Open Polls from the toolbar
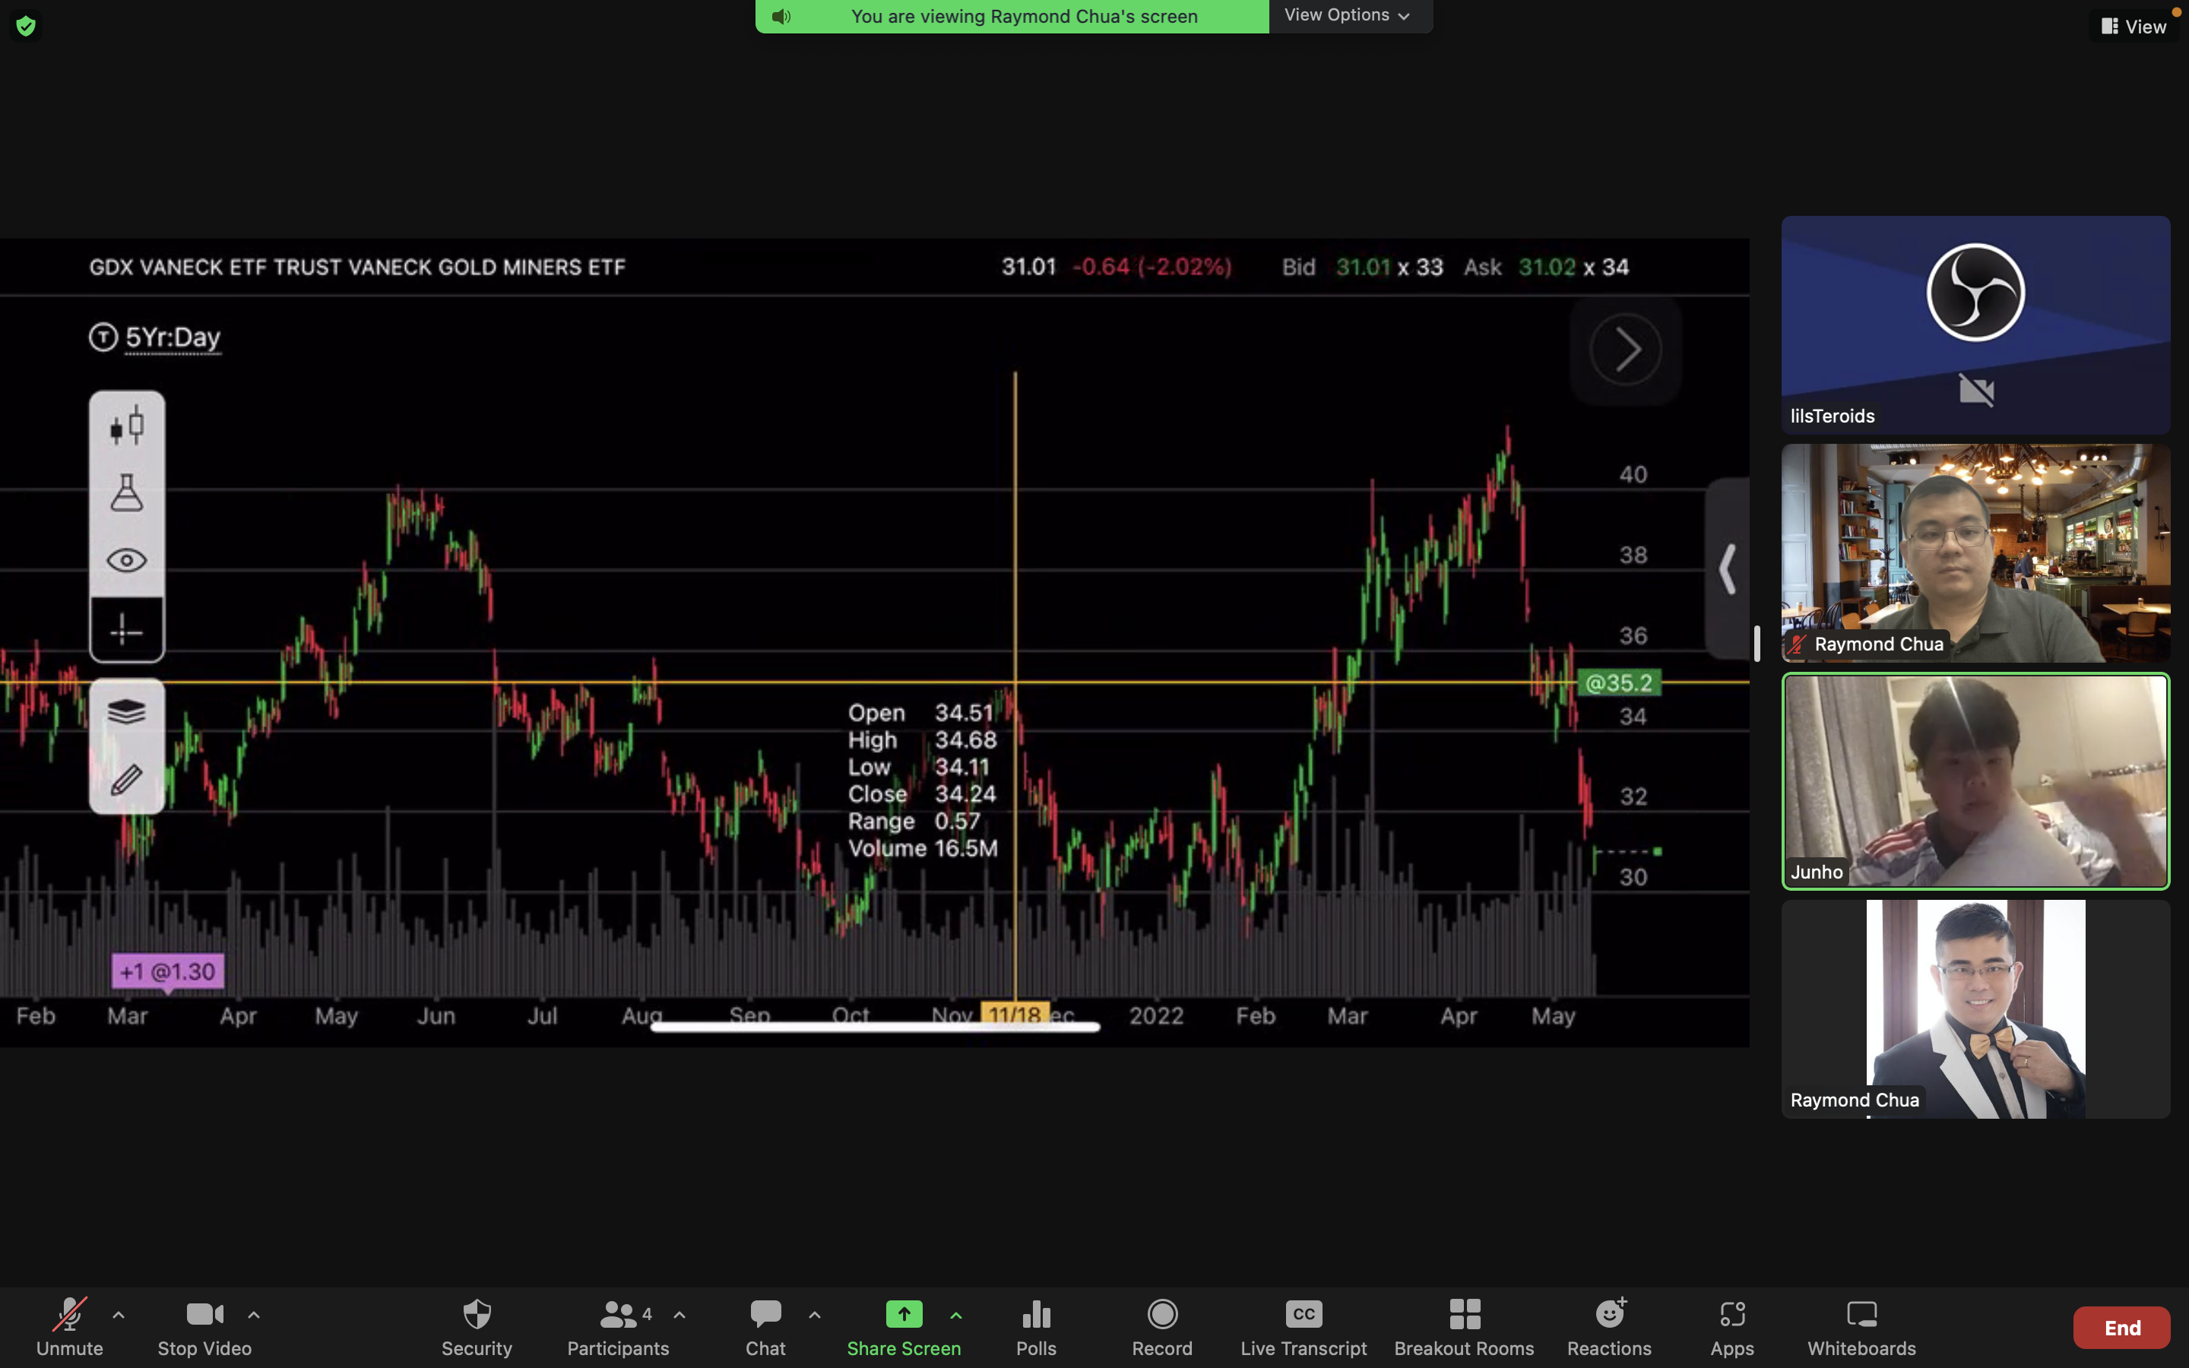2189x1368 pixels. (1037, 1326)
